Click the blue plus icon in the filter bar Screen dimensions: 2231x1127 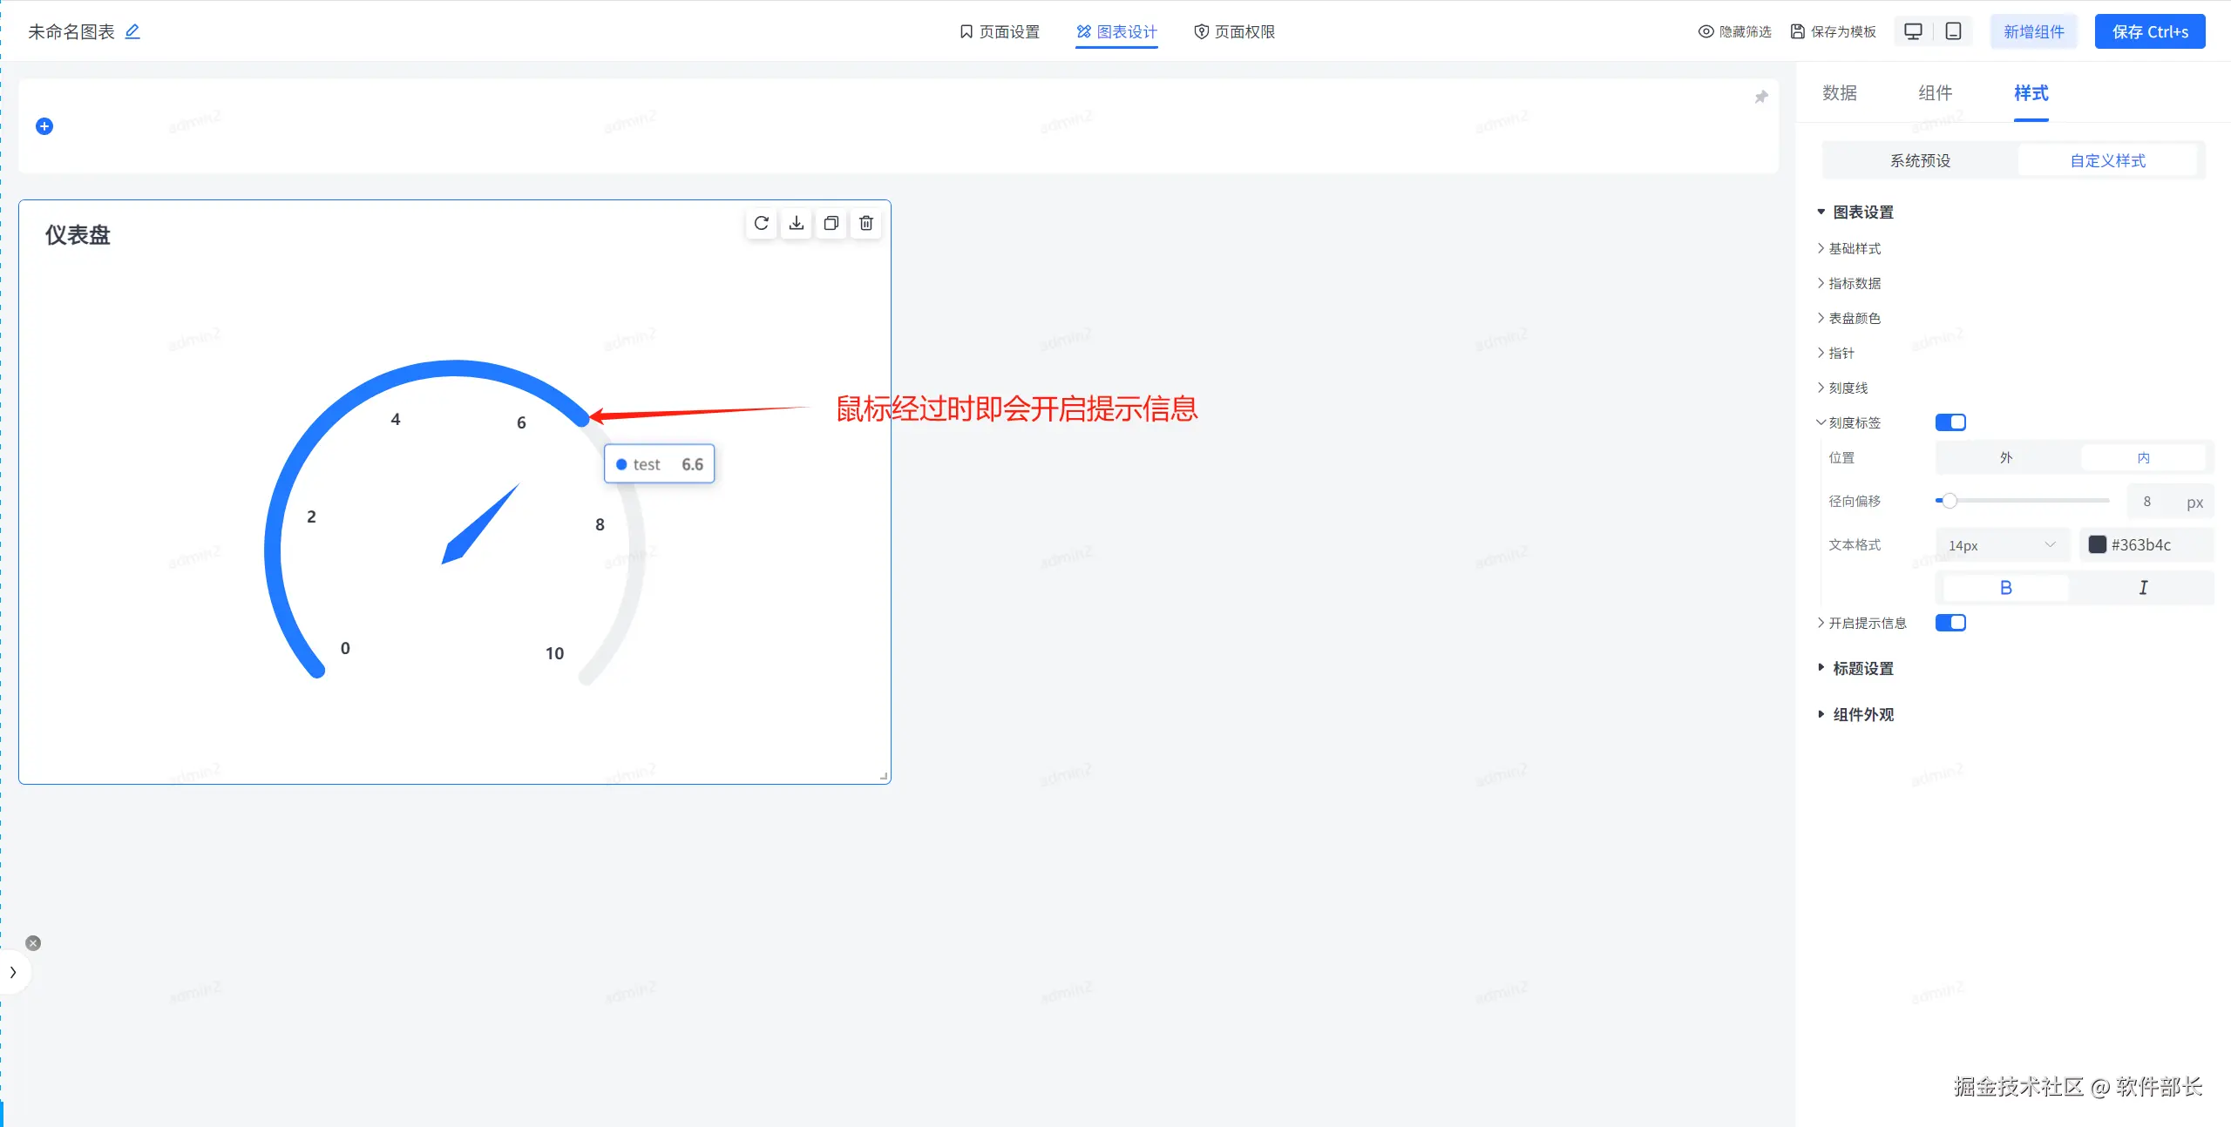[x=44, y=126]
